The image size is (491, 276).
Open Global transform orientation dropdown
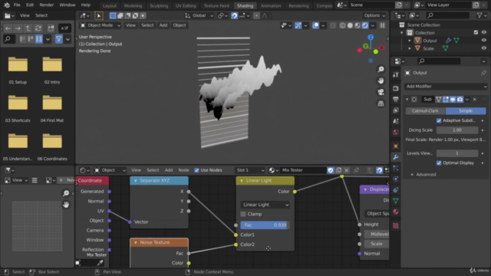tap(199, 15)
